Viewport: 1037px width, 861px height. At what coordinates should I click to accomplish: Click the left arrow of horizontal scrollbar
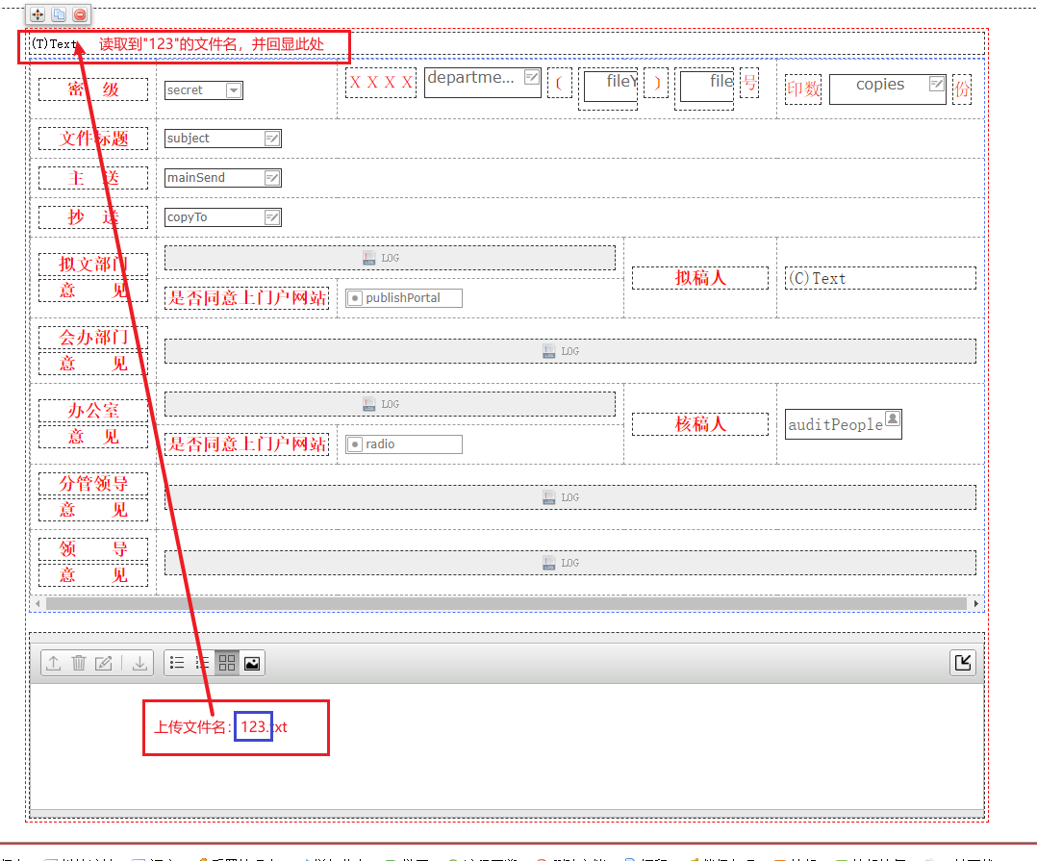38,604
